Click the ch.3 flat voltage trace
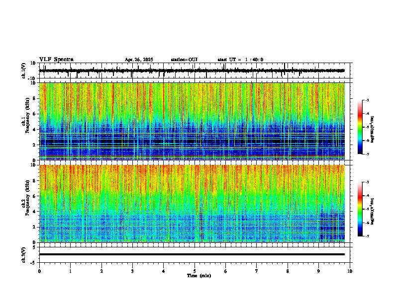The image size is (394, 304). pyautogui.click(x=192, y=254)
